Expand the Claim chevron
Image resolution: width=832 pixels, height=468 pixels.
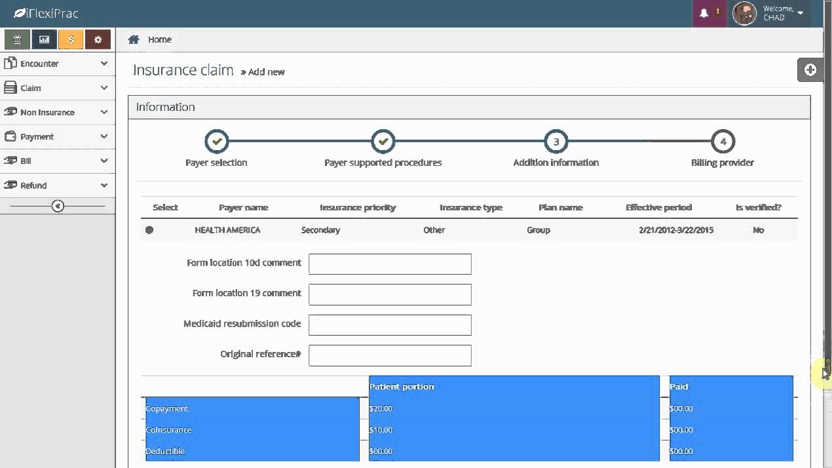point(104,88)
